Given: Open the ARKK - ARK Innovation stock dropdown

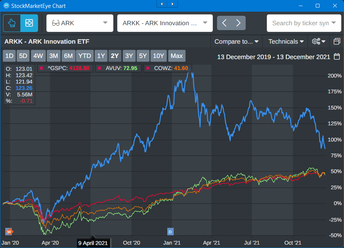Looking at the screenshot, I should tap(165, 23).
